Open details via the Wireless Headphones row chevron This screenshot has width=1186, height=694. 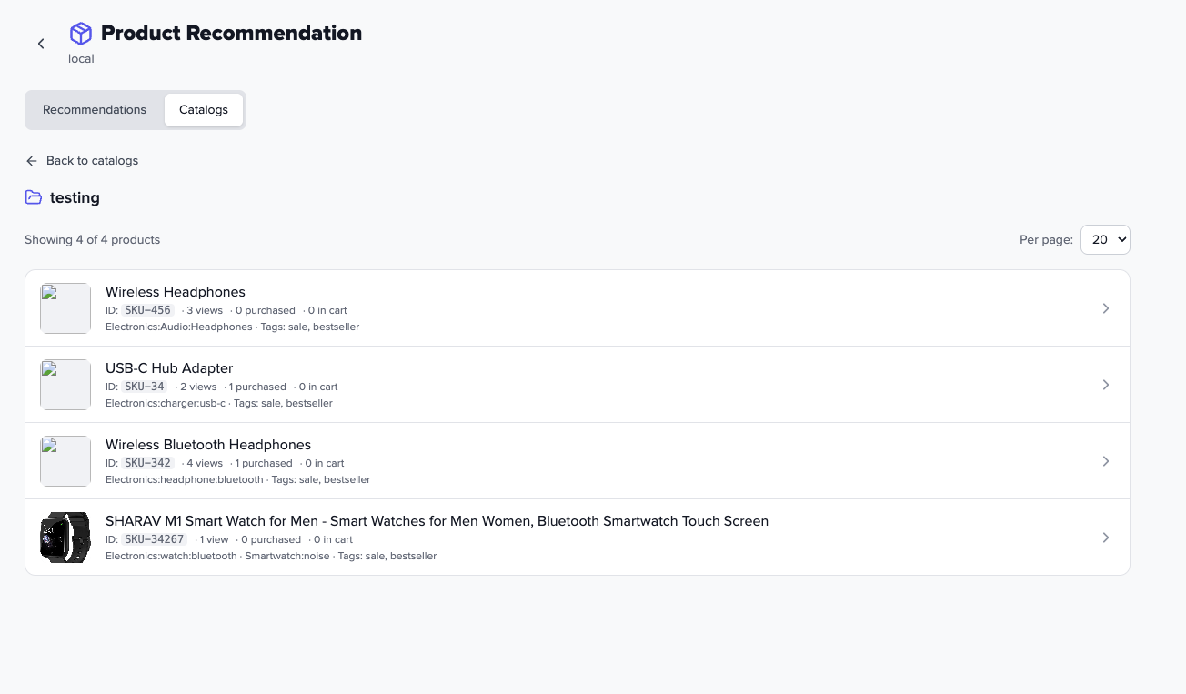pos(1106,307)
